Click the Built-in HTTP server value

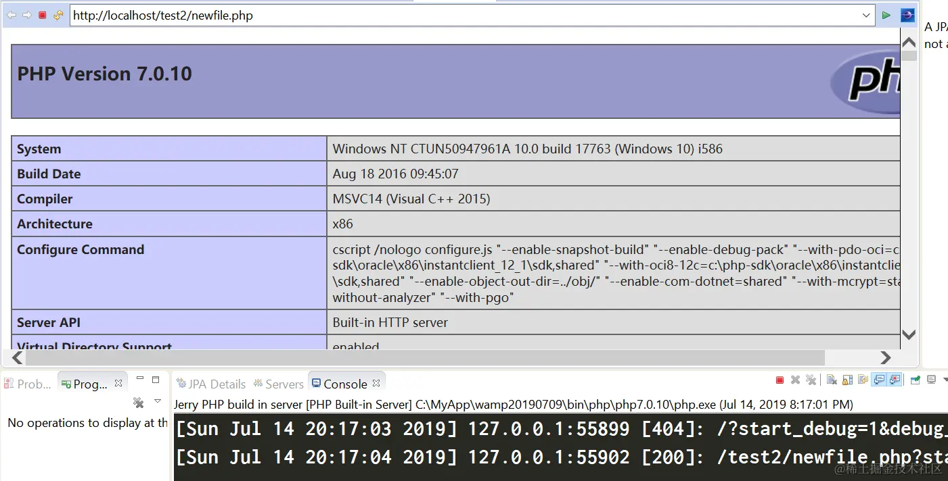pyautogui.click(x=390, y=322)
